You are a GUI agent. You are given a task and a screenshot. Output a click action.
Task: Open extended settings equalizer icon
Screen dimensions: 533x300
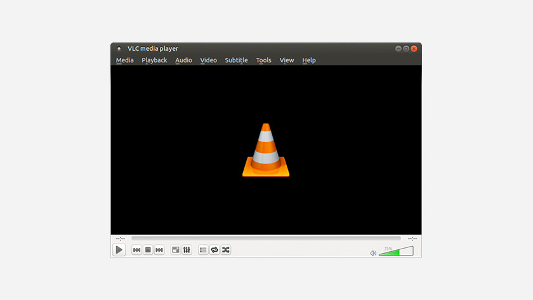click(x=187, y=250)
